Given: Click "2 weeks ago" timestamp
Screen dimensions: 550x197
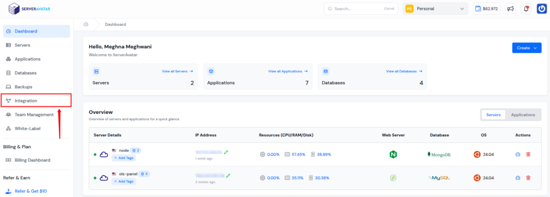Looking at the screenshot, I should click(x=205, y=182).
